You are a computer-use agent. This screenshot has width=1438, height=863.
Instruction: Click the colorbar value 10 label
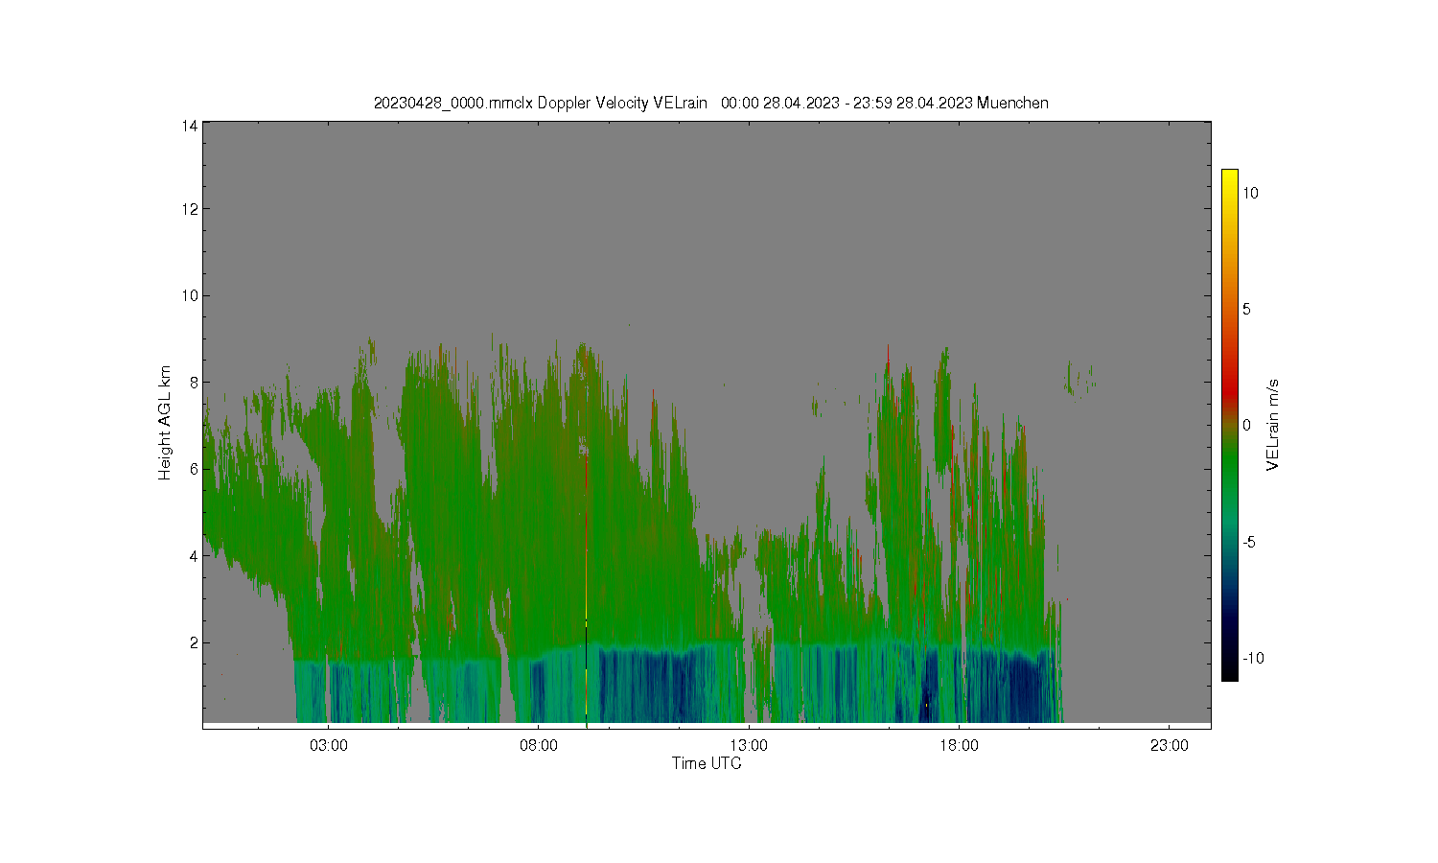(1250, 193)
